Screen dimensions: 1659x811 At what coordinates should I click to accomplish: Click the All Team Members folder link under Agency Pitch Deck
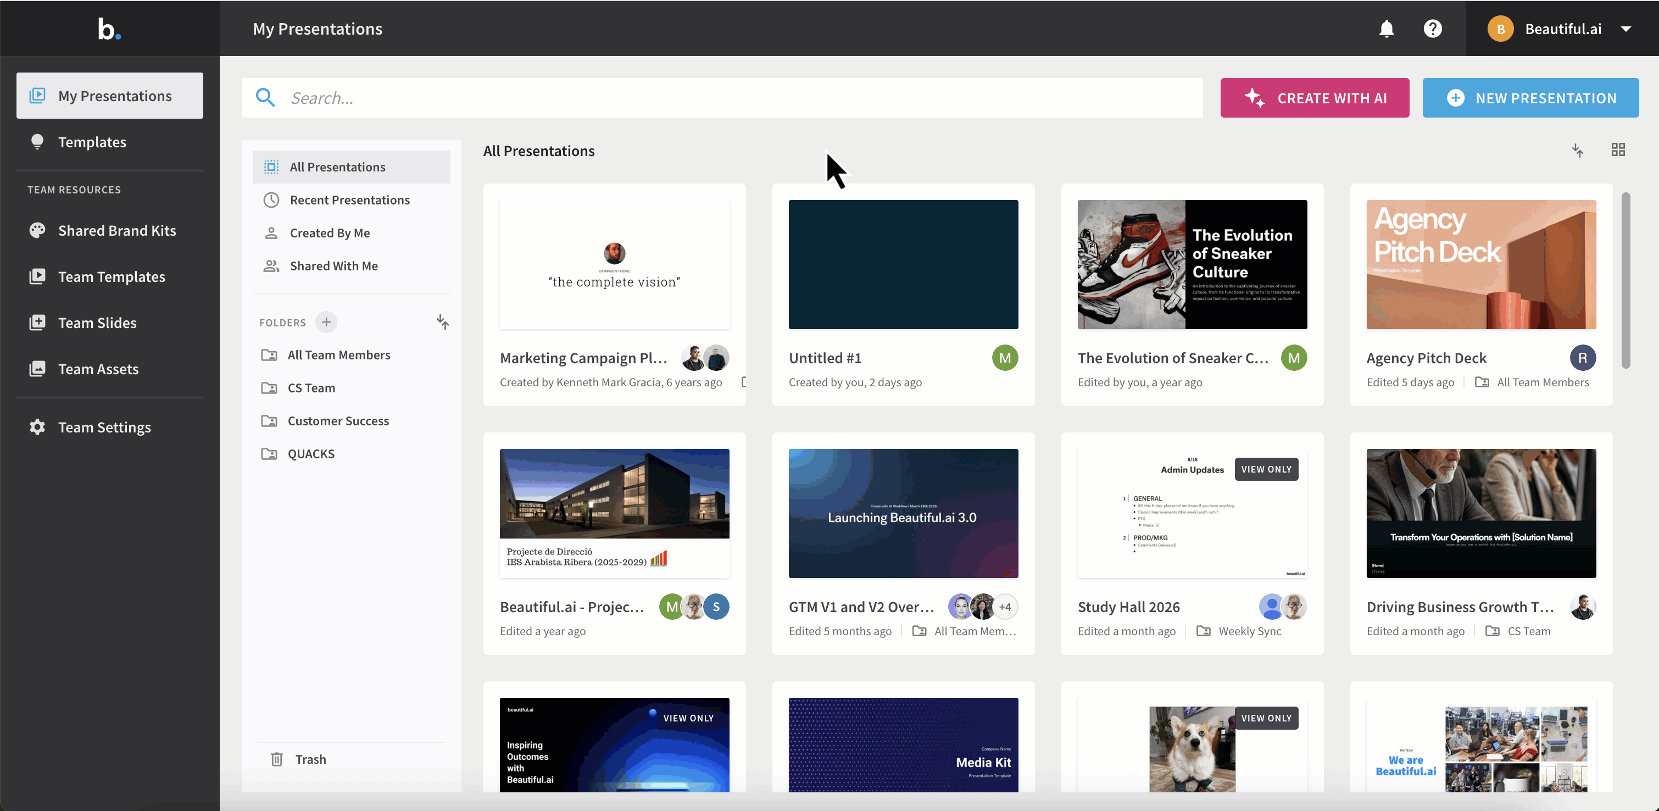[1532, 382]
